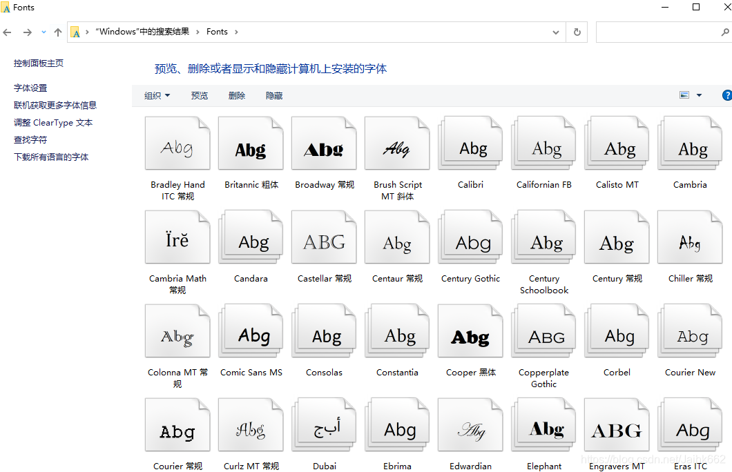Select the Britannic bold font icon

[251, 144]
